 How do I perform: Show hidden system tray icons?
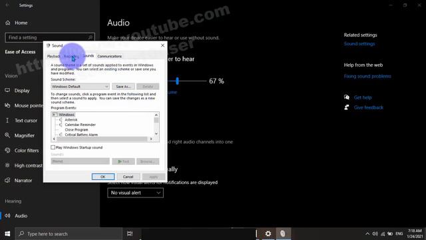pos(367,234)
